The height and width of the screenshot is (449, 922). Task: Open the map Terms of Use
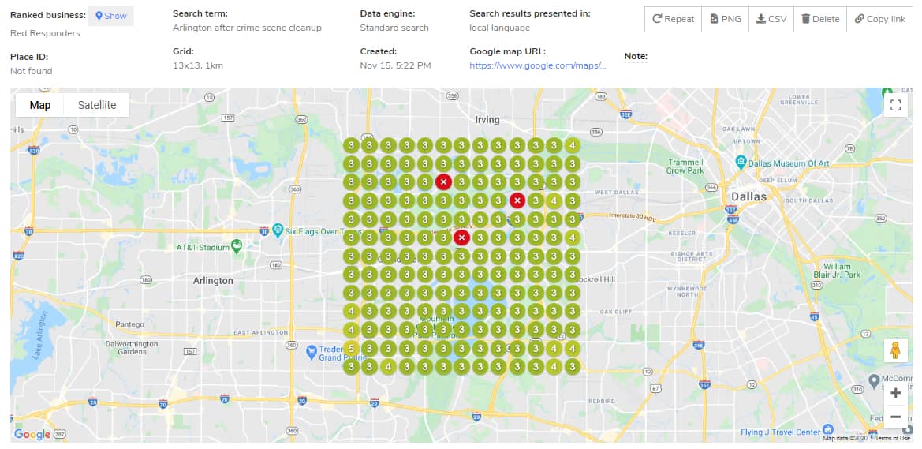pos(892,438)
